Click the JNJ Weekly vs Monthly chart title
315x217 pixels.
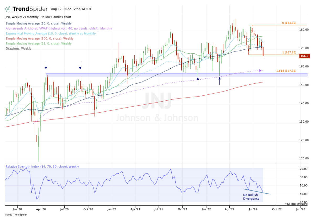(x=38, y=17)
